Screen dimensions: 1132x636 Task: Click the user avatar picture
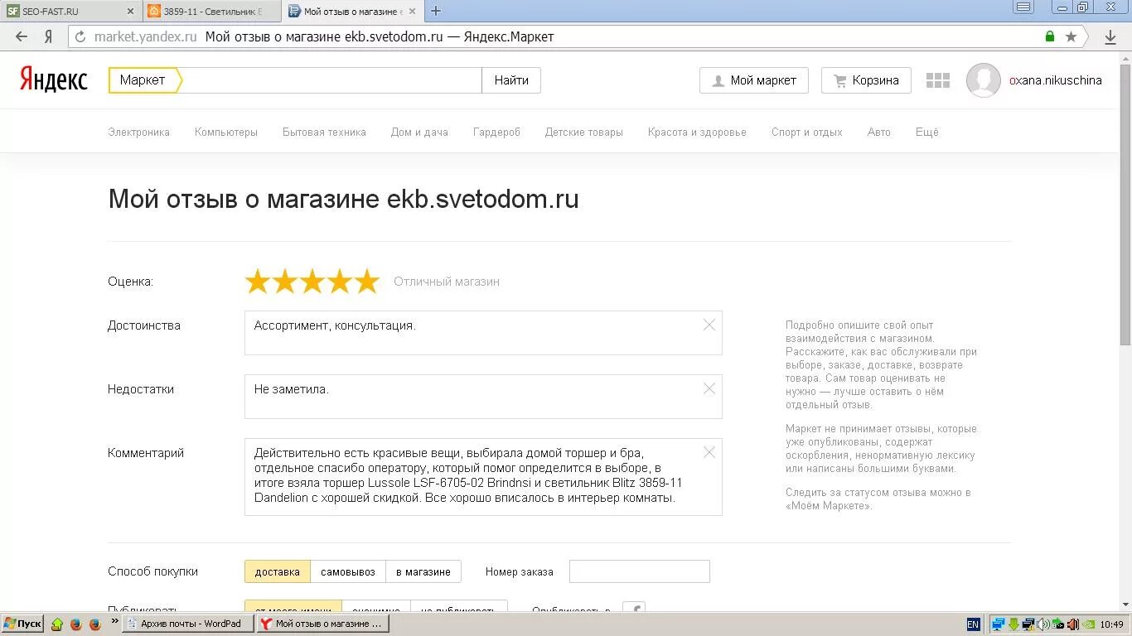[983, 80]
